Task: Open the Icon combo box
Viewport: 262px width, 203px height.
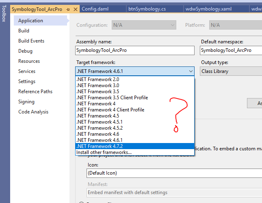Action: (174, 173)
